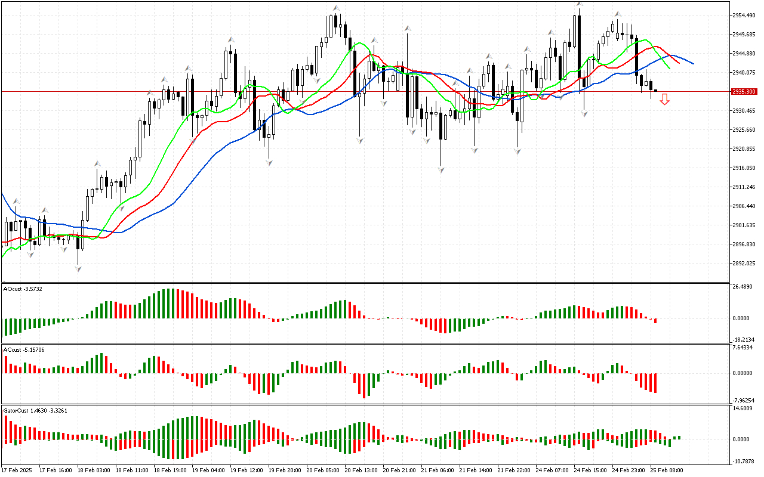
Task: Click the 25 Feb 08:00 time label
Action: (667, 470)
